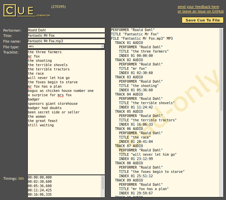
Task: Click cue line 'TRACK 02 AUDIO'
Action: [129, 60]
